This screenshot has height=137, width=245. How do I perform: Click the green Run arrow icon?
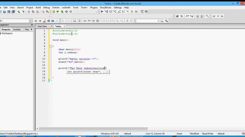click(x=58, y=12)
